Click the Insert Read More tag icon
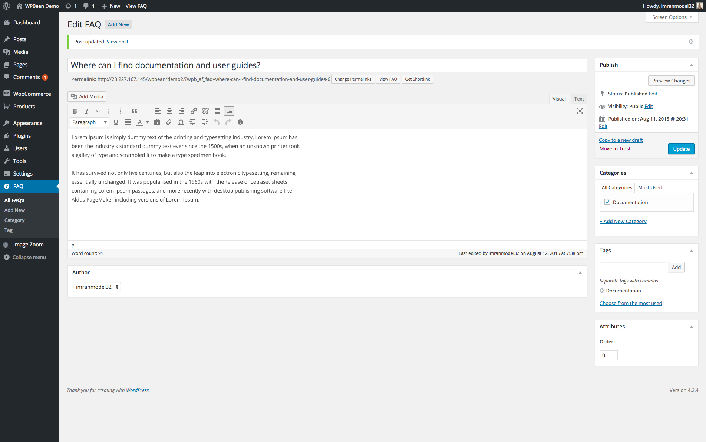 tap(217, 111)
